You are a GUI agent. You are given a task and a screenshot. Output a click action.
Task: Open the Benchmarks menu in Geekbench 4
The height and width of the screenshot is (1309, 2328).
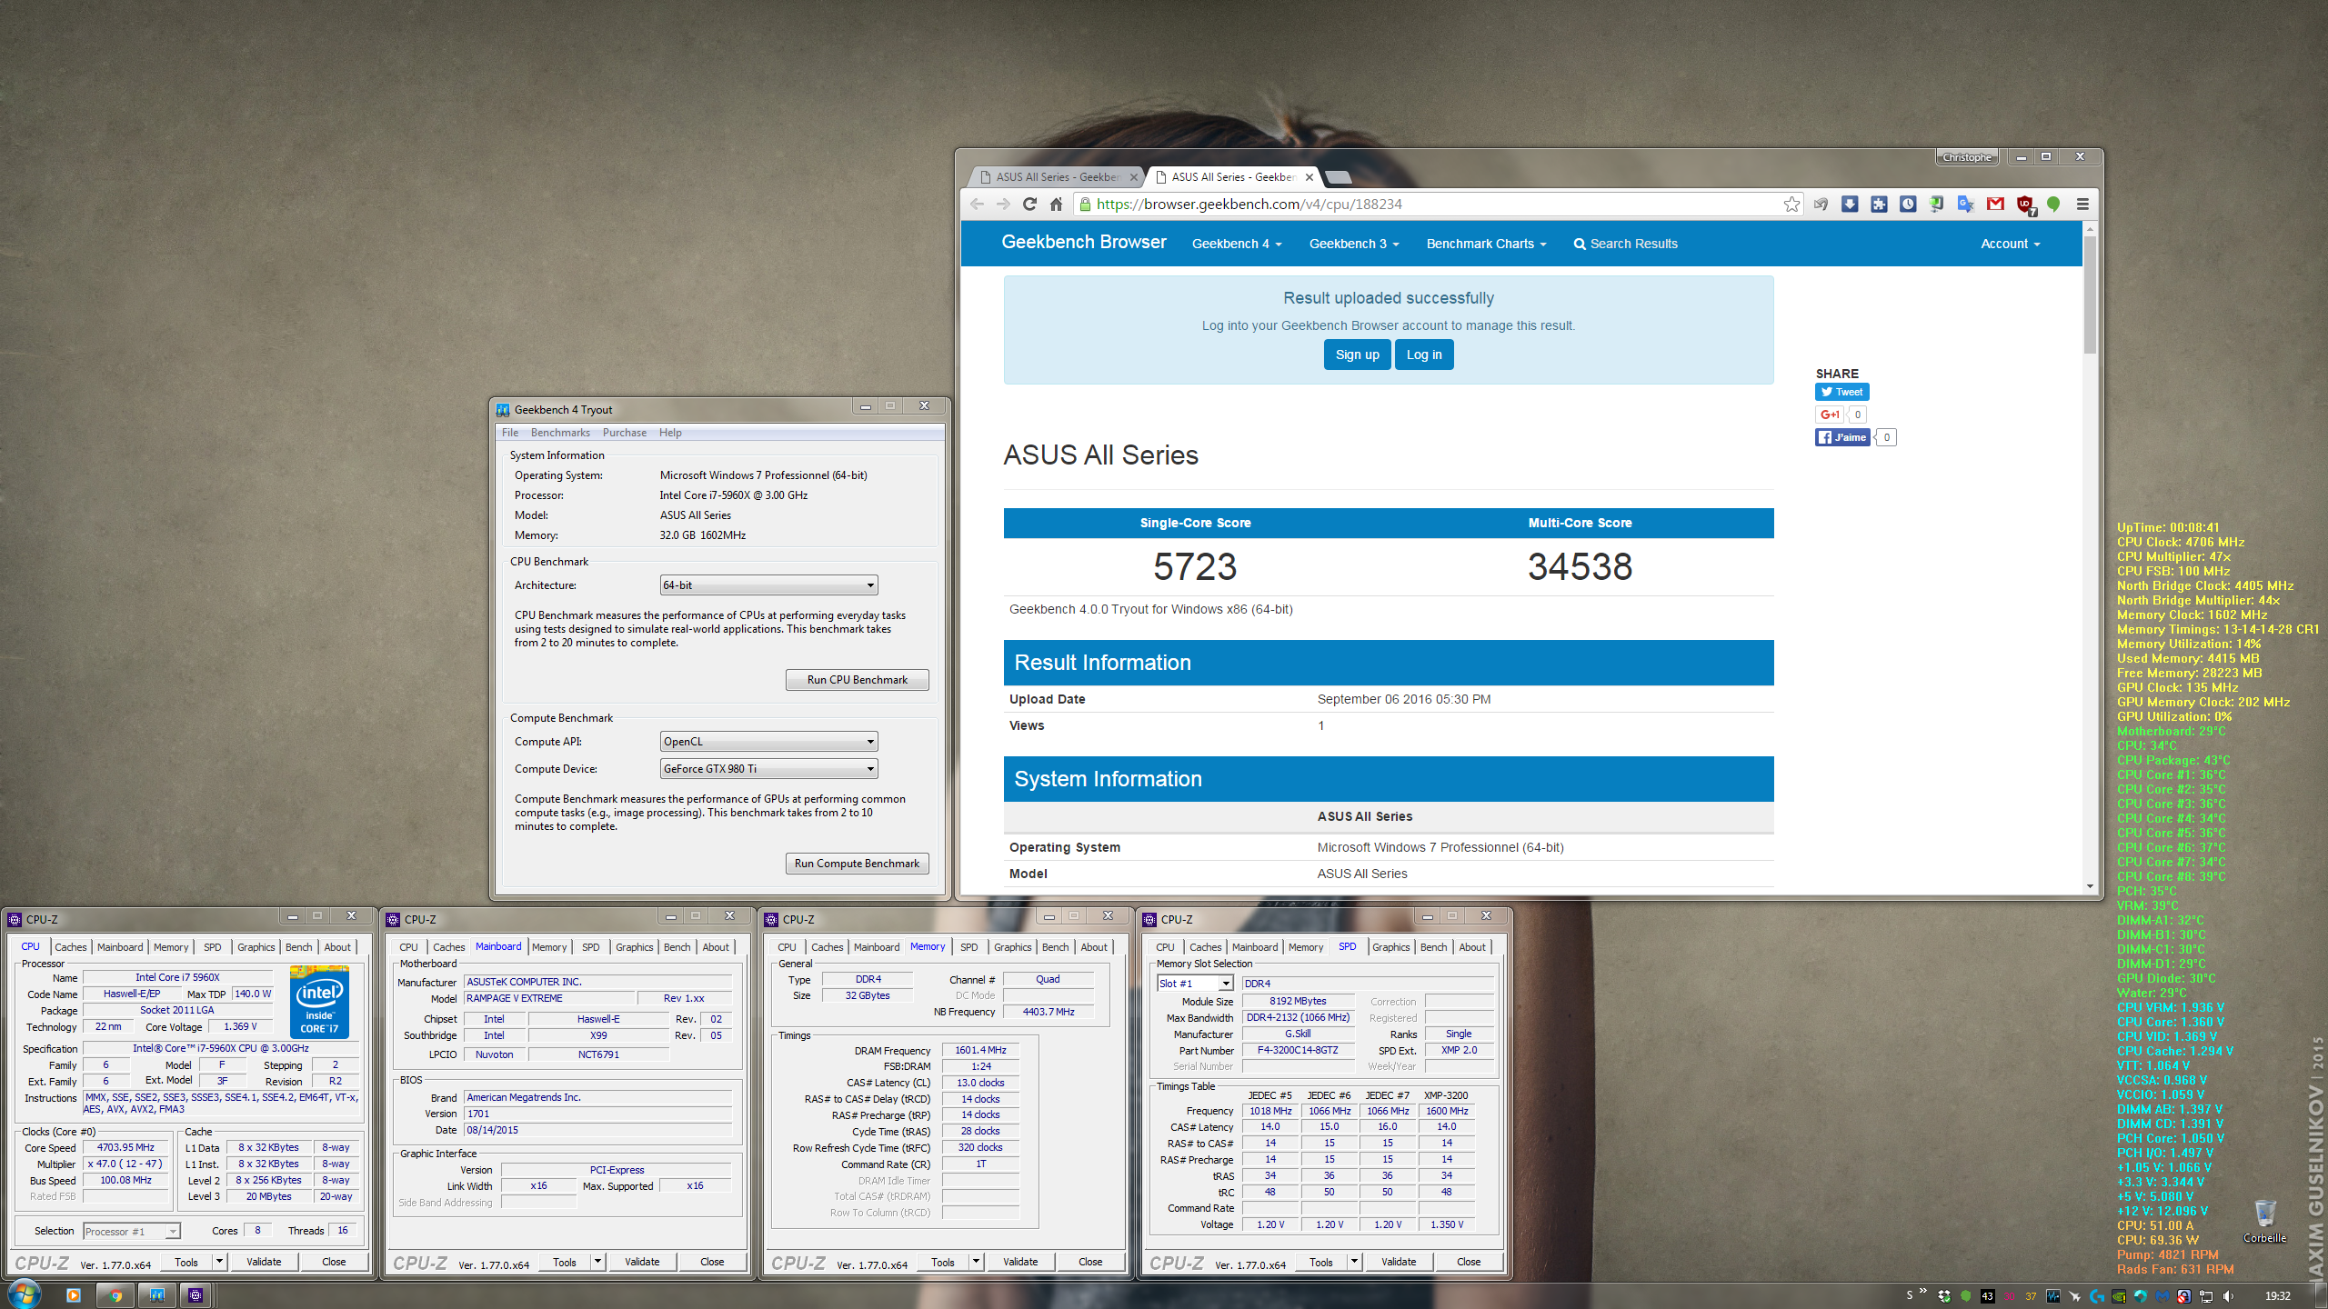[x=560, y=433]
